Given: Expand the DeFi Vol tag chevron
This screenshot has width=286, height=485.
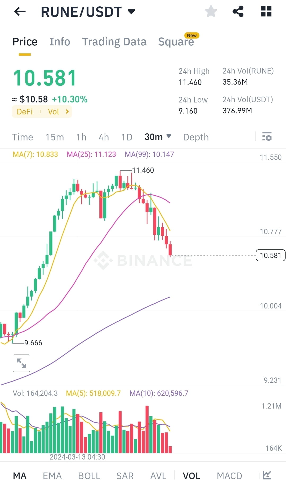Looking at the screenshot, I should pos(67,111).
